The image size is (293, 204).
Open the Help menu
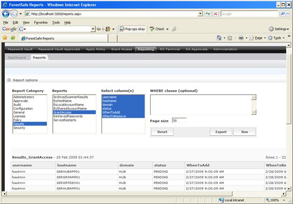pos(67,22)
